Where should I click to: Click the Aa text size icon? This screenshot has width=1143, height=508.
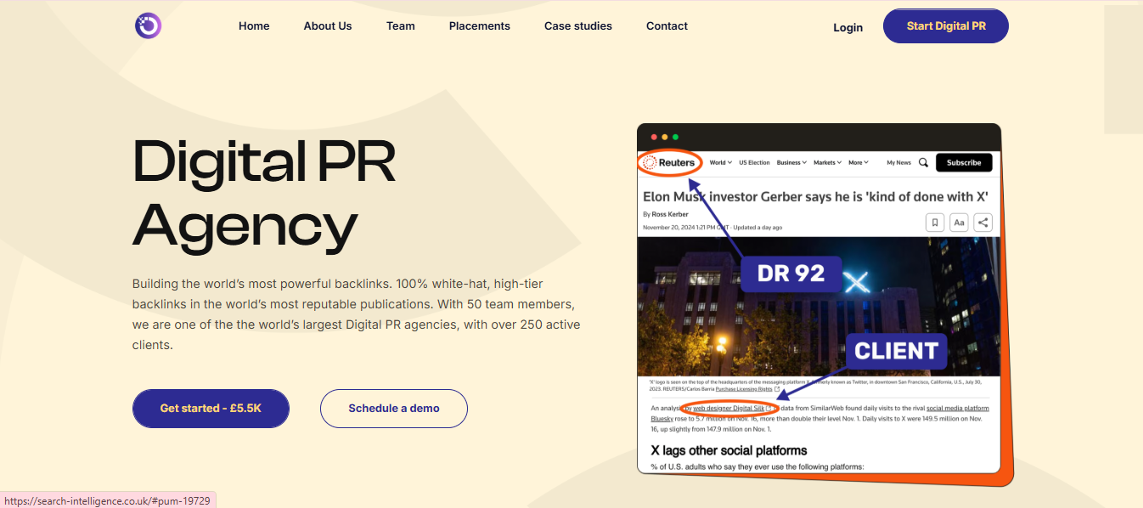(959, 223)
